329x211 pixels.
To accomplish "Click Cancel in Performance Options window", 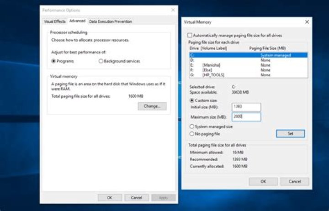I will (136, 198).
